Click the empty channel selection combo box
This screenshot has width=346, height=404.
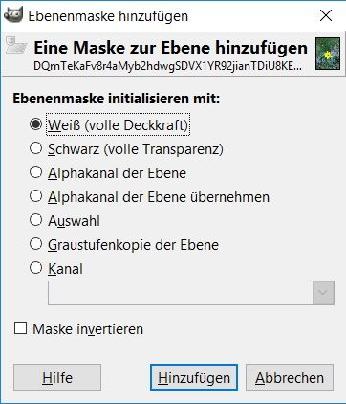point(191,293)
